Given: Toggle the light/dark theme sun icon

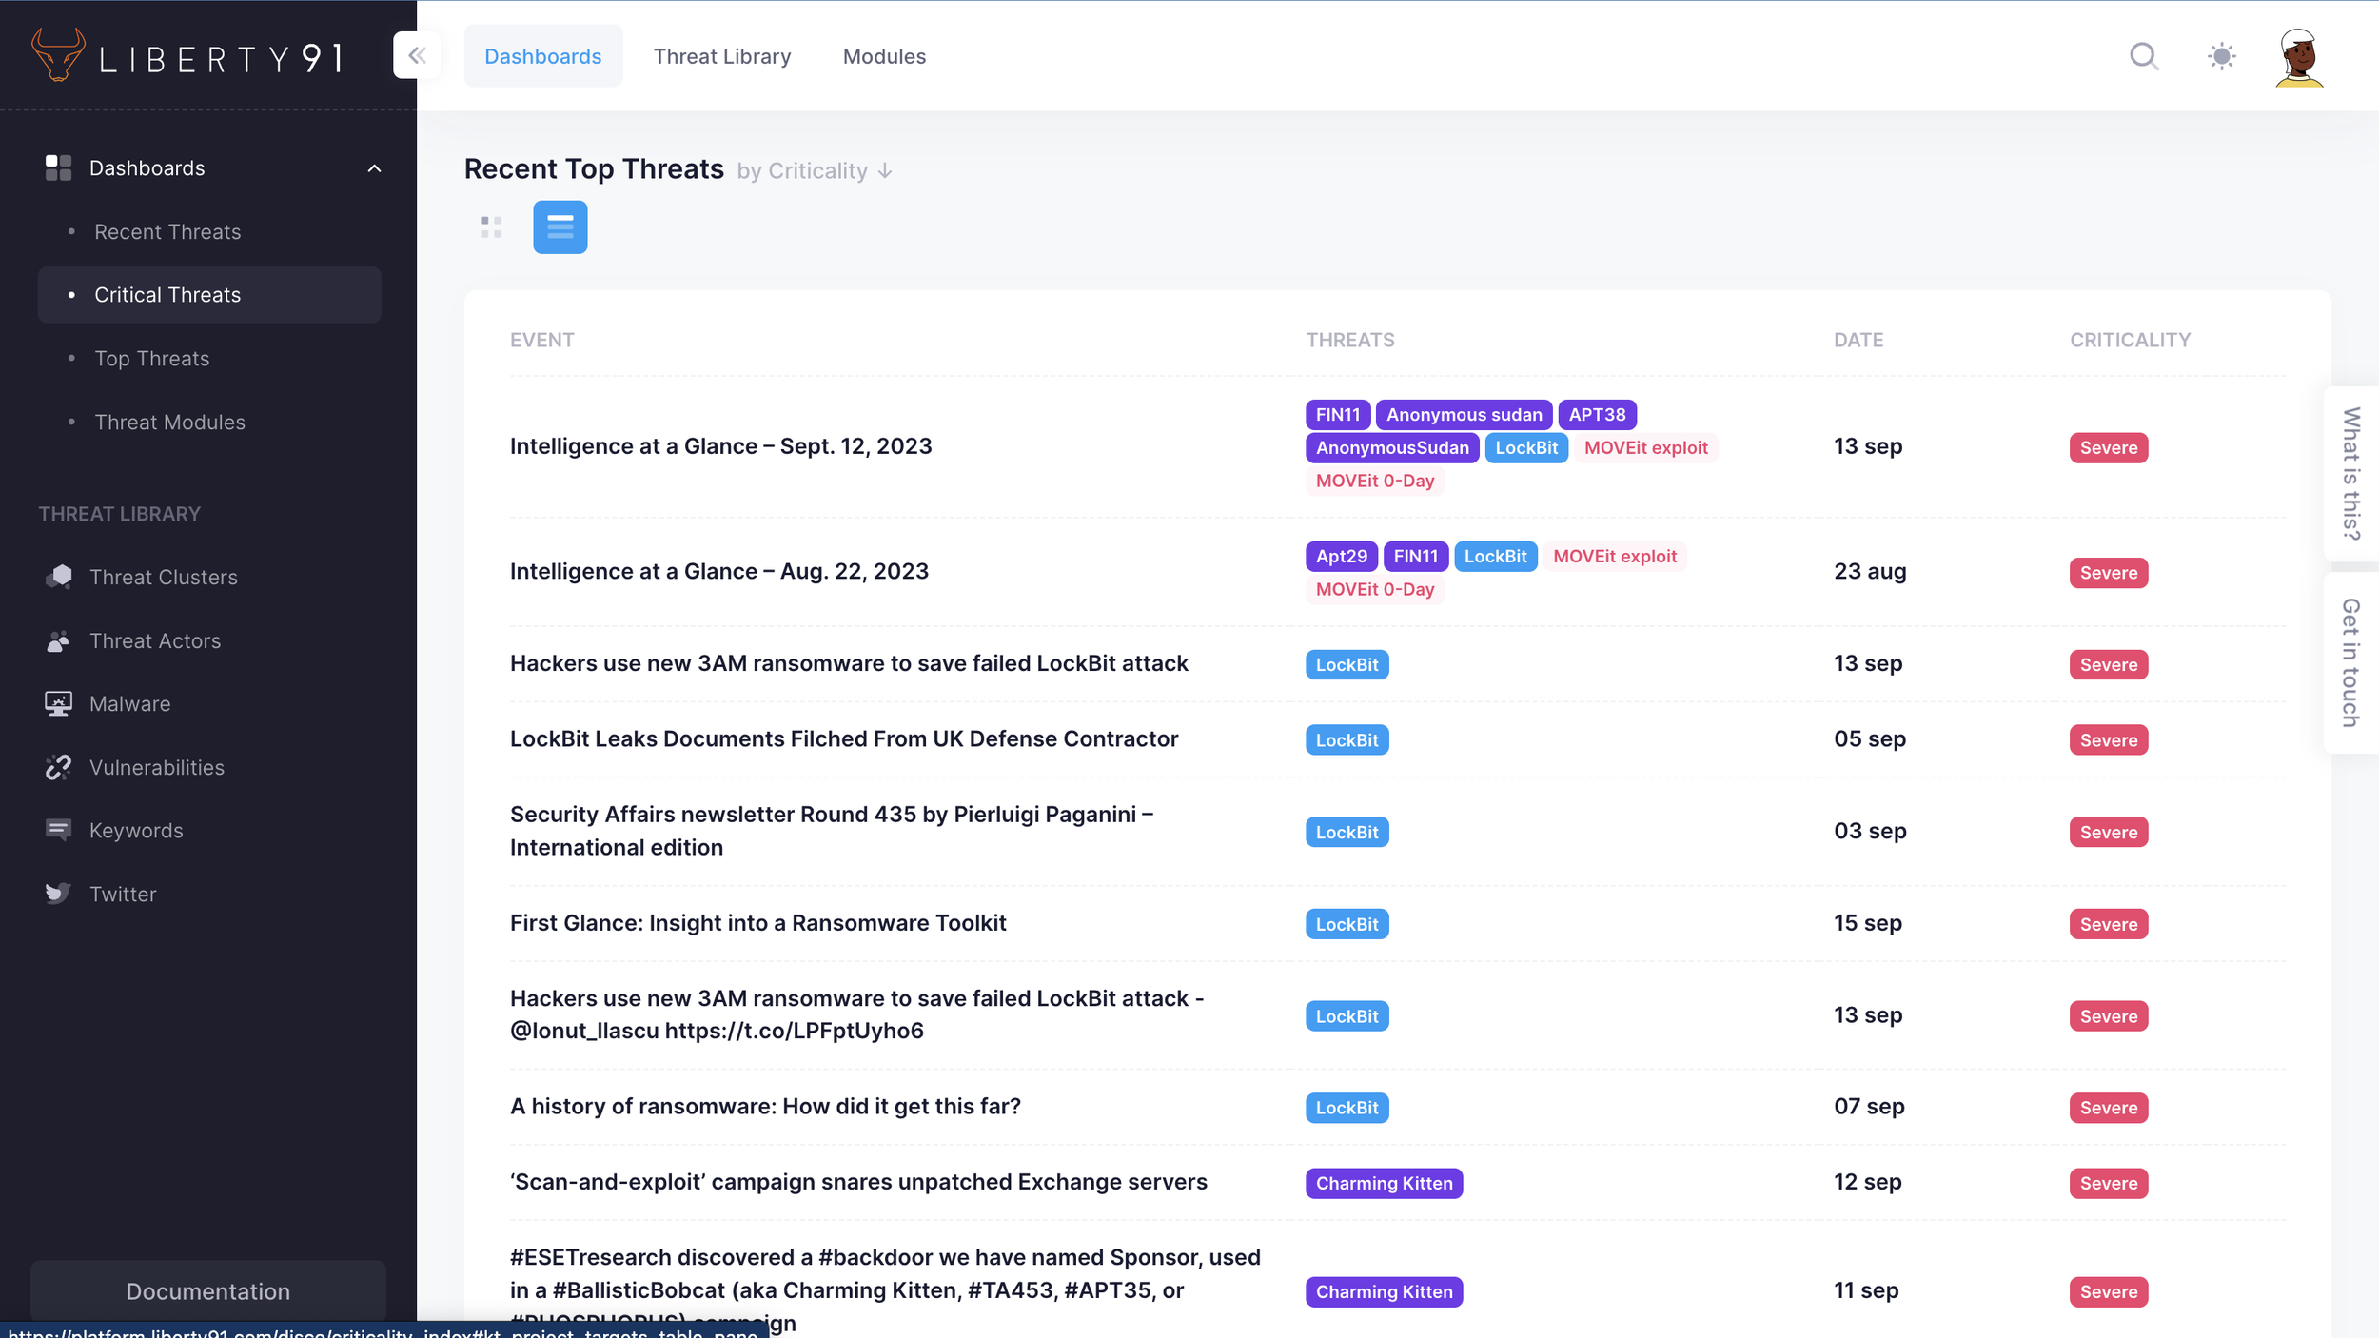Looking at the screenshot, I should [x=2221, y=57].
